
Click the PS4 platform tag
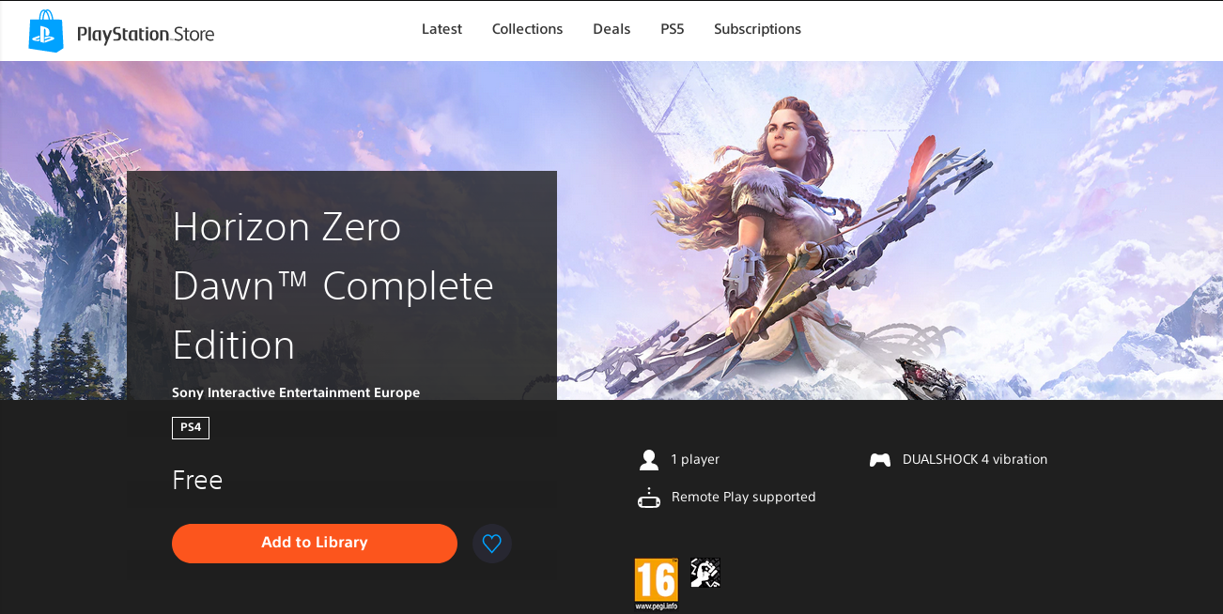191,428
